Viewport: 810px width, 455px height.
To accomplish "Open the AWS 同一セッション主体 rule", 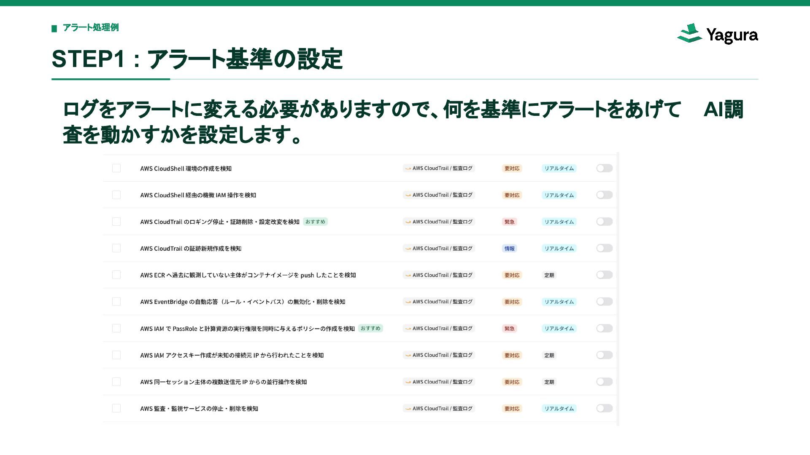I will [224, 382].
